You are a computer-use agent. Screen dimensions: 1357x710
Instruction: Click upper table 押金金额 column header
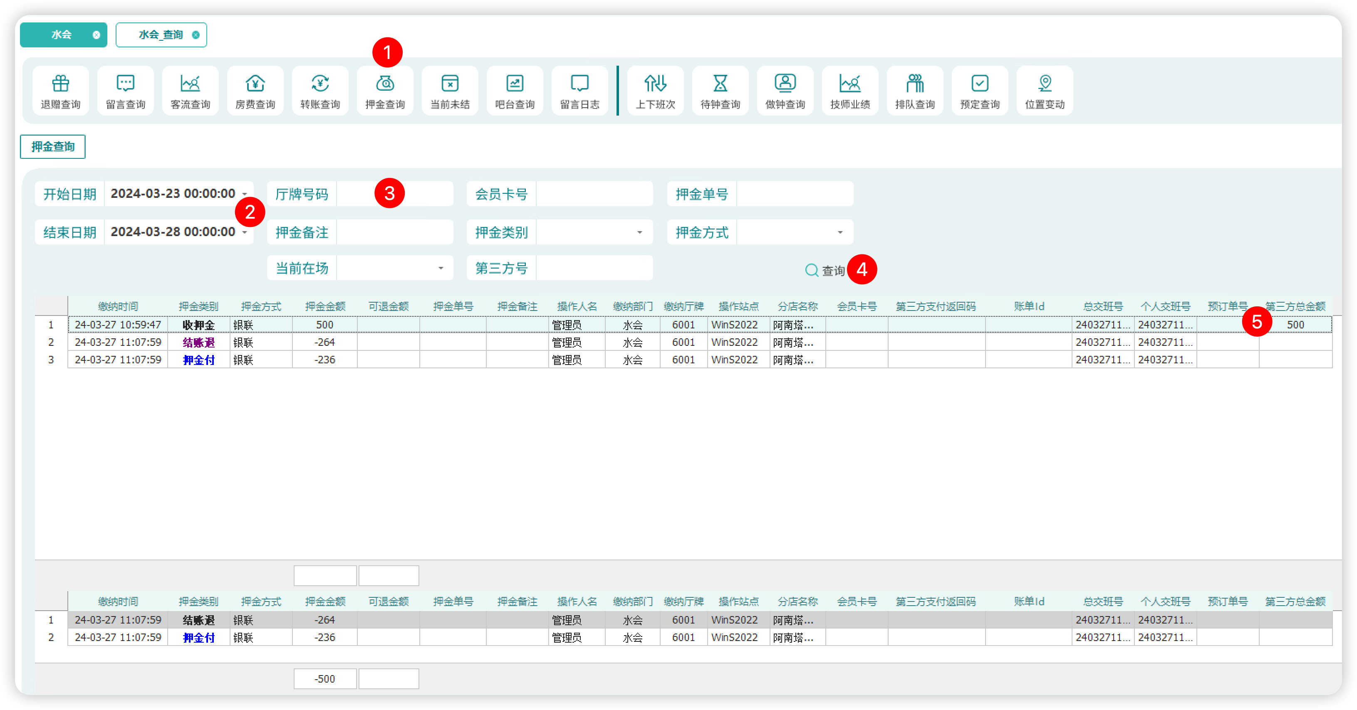tap(325, 306)
